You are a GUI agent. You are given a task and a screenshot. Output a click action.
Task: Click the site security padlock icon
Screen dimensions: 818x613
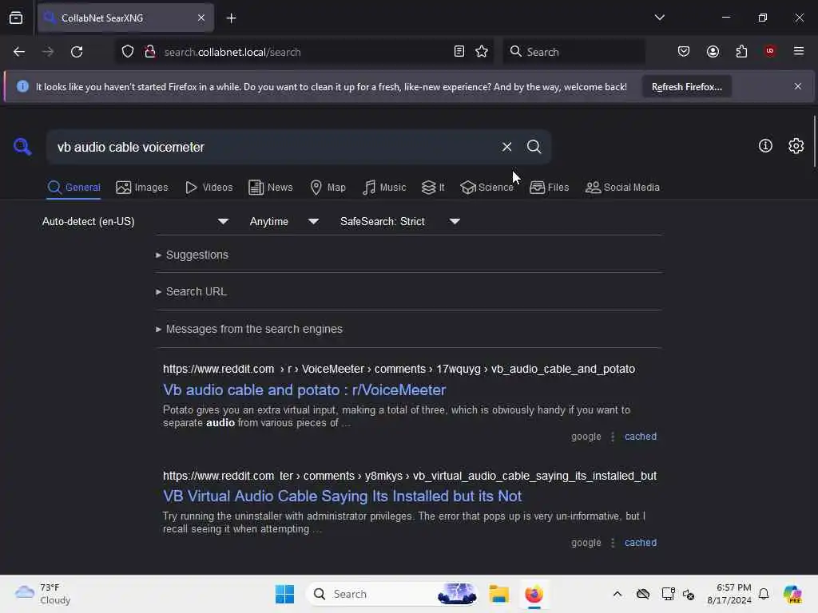pyautogui.click(x=149, y=52)
